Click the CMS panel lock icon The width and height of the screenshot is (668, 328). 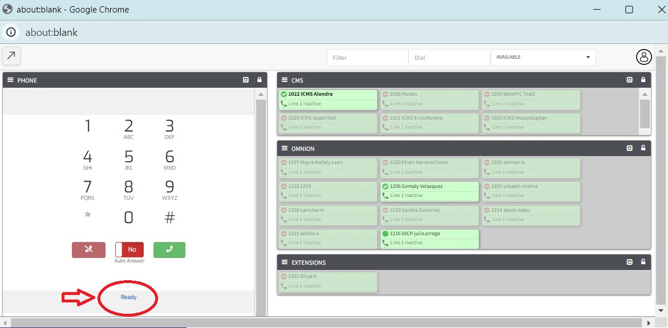point(643,80)
